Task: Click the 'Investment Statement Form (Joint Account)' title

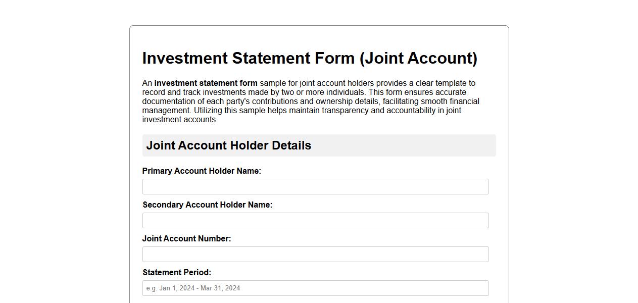Action: (x=310, y=58)
